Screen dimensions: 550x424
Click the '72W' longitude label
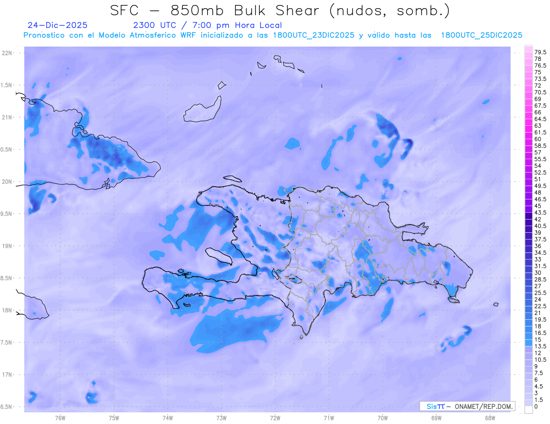pos(275,418)
